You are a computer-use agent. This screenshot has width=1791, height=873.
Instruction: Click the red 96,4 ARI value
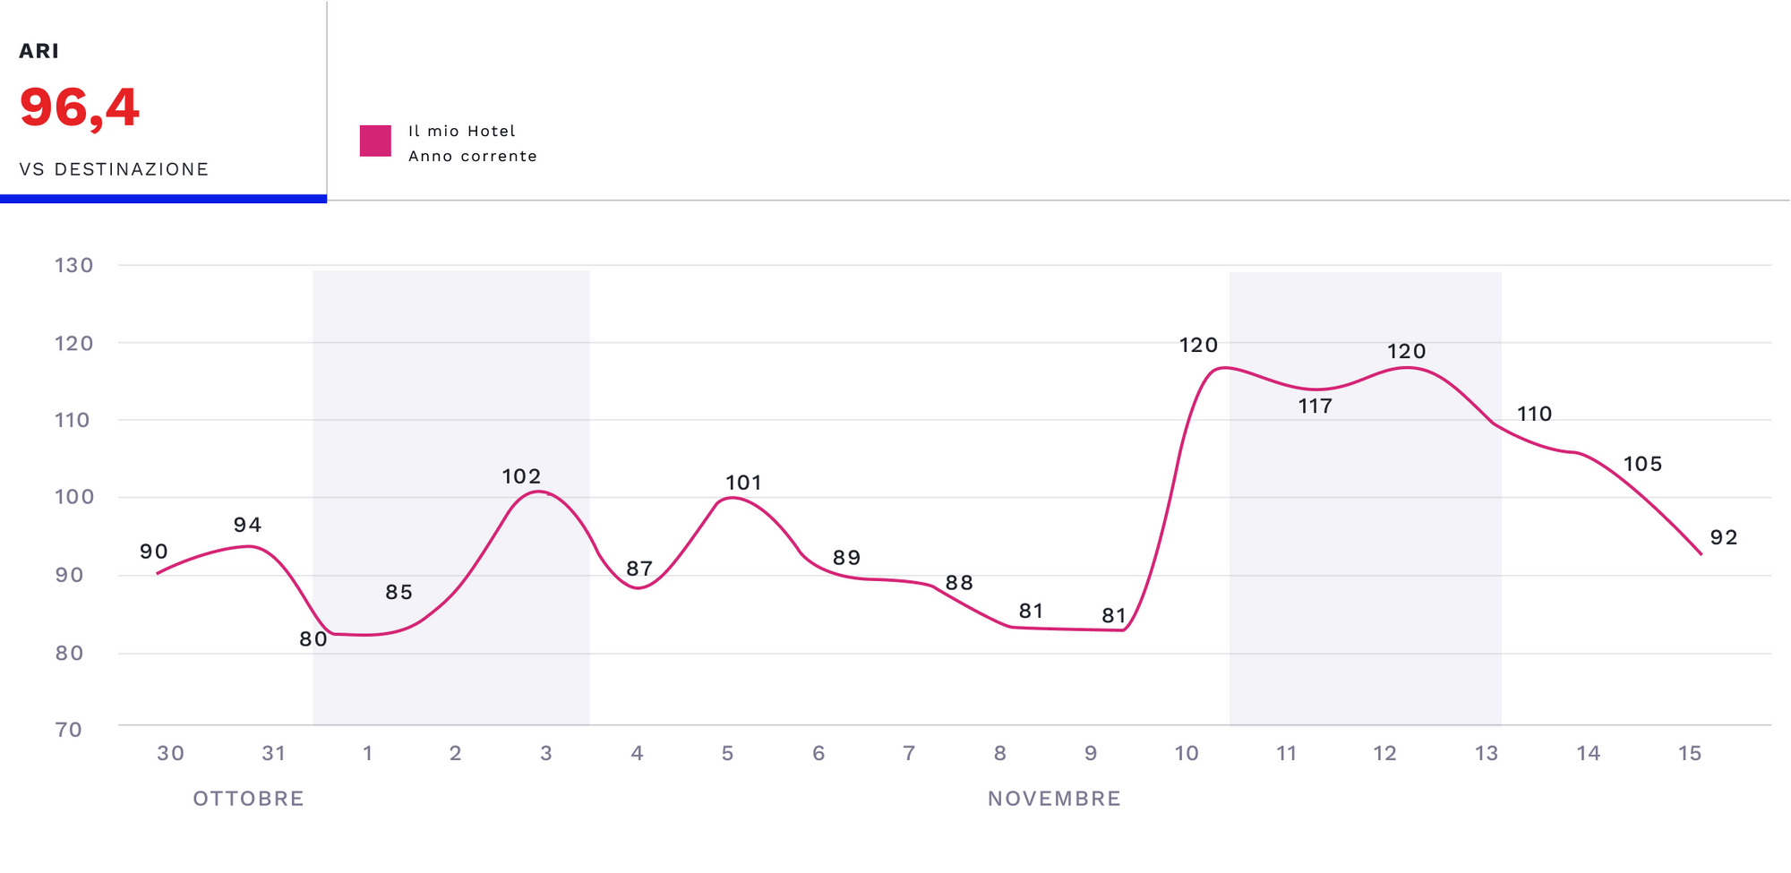tap(79, 108)
